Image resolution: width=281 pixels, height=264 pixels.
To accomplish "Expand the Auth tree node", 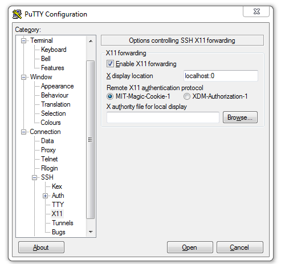I will click(x=45, y=196).
